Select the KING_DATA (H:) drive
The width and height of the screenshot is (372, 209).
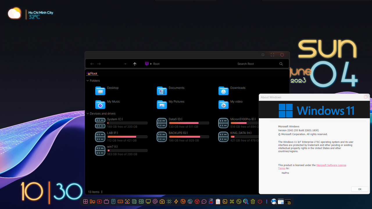(x=238, y=137)
